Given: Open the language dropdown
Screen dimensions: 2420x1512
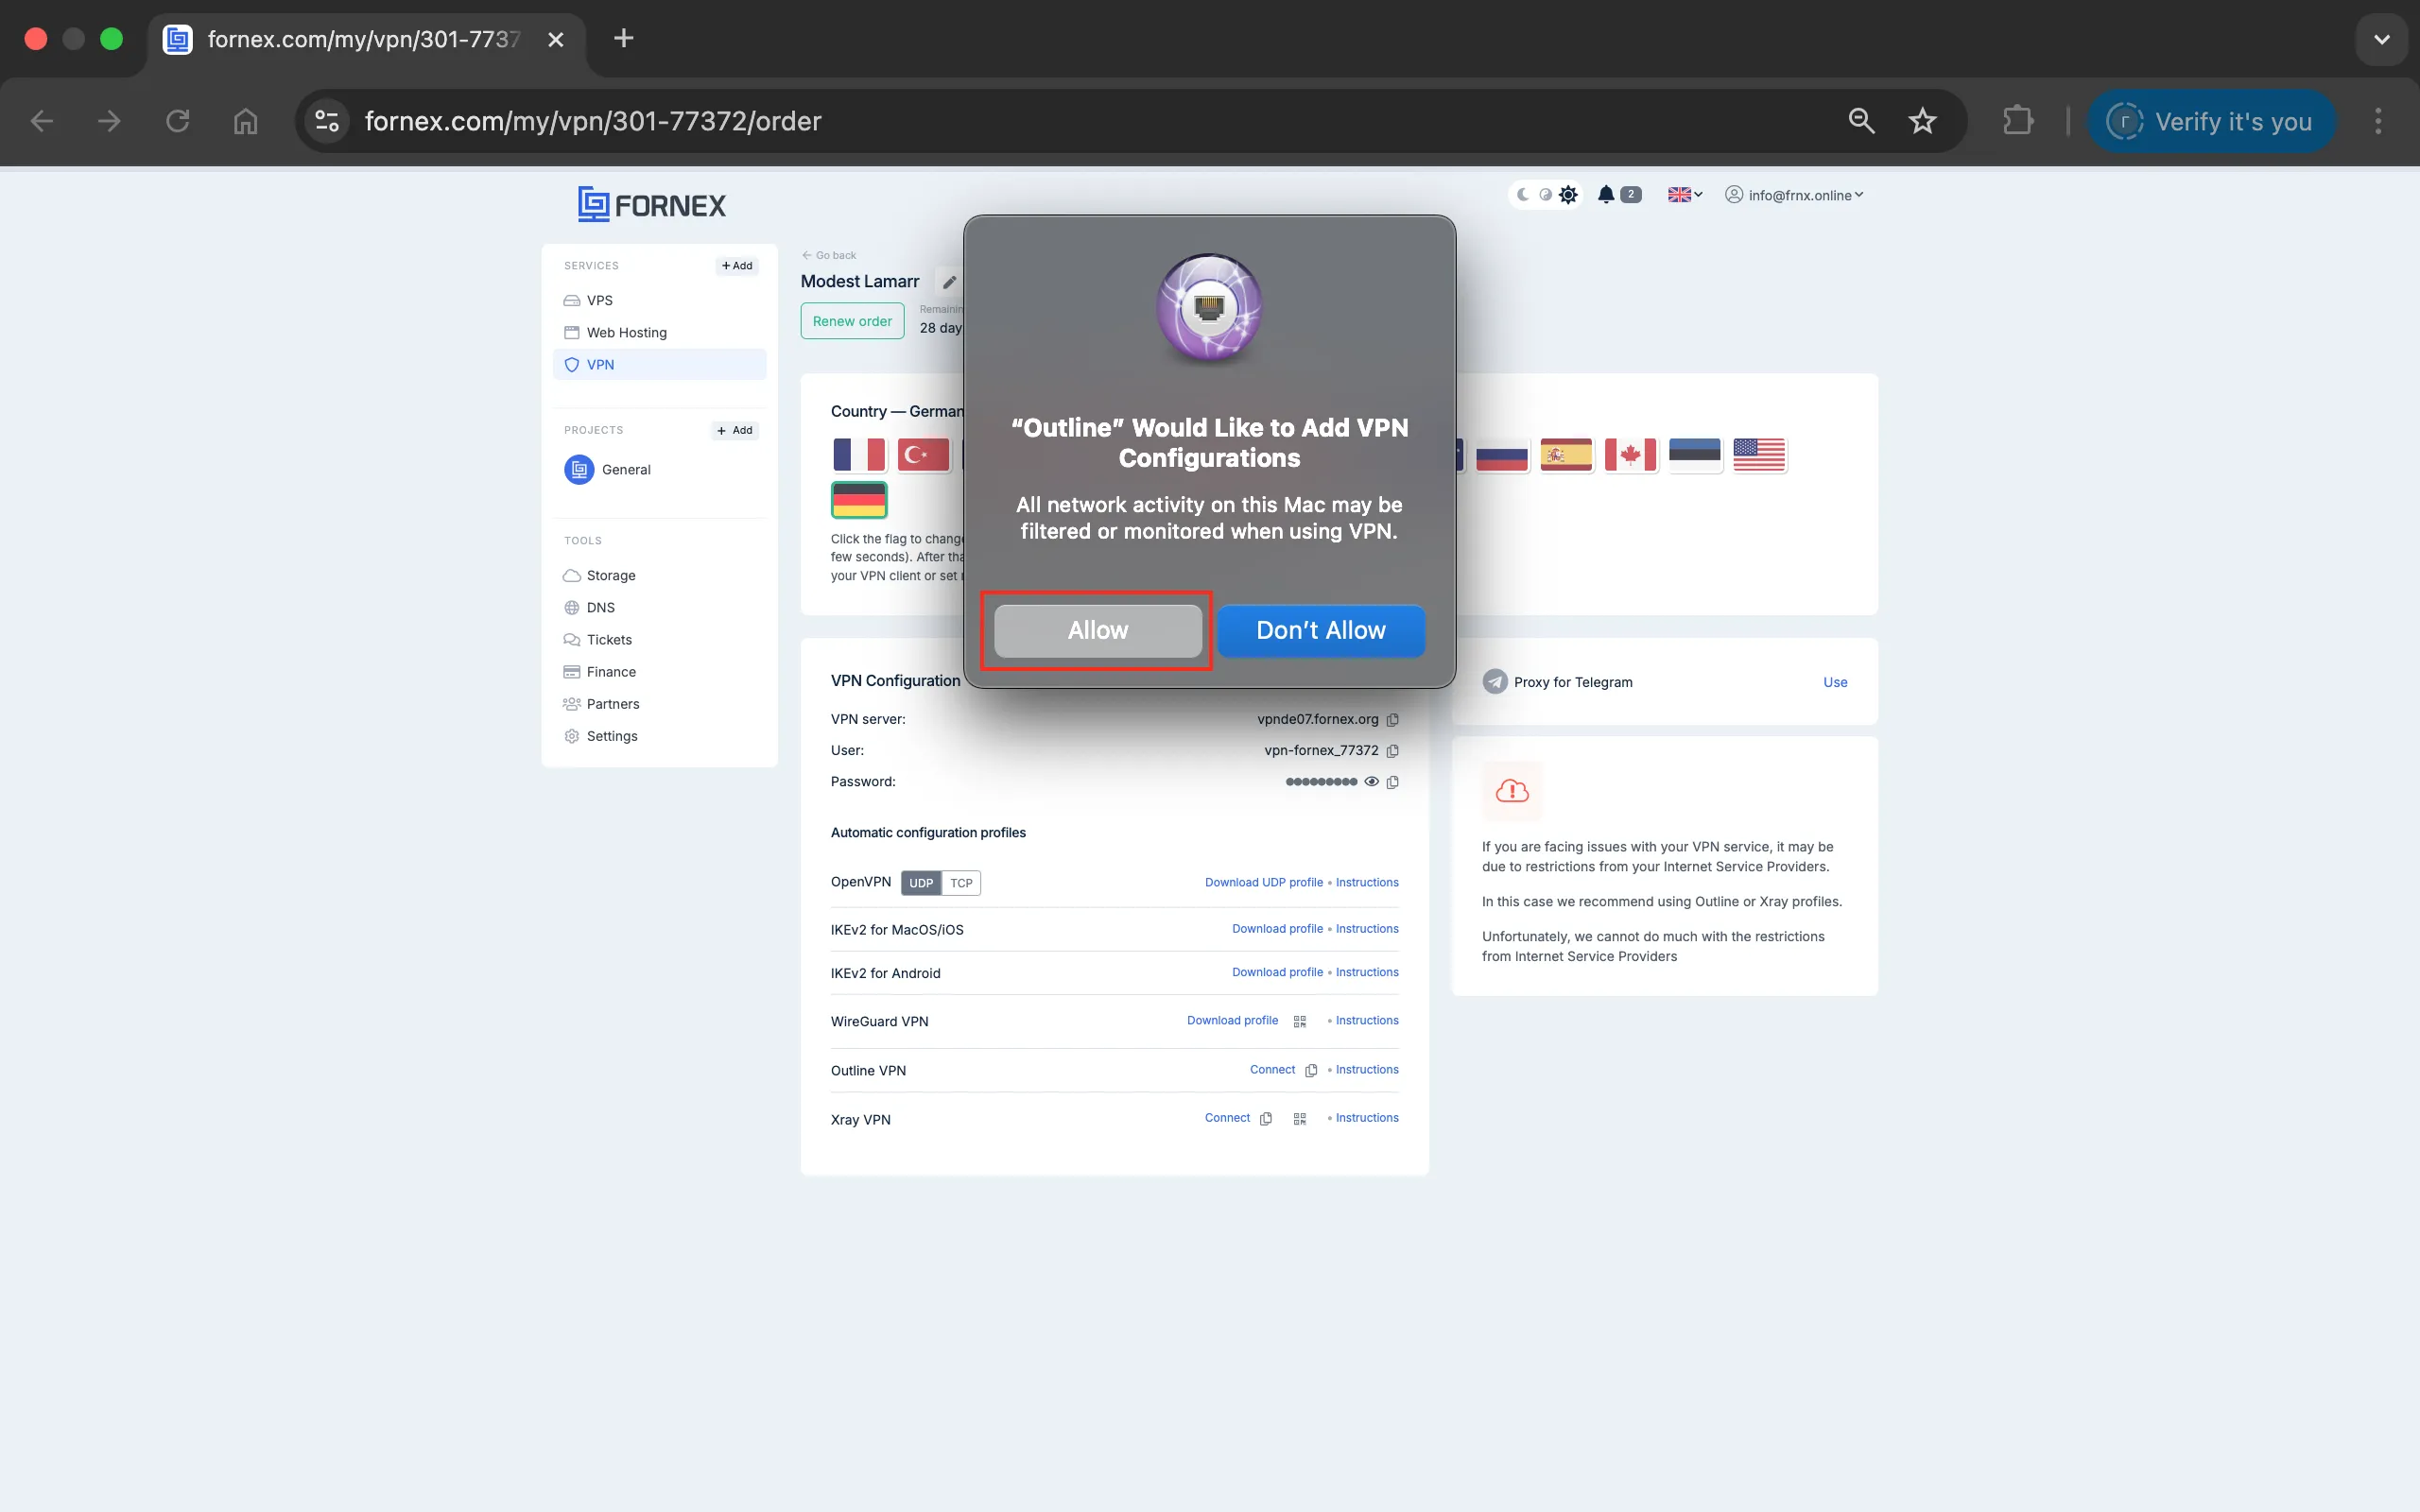Looking at the screenshot, I should pyautogui.click(x=1684, y=194).
